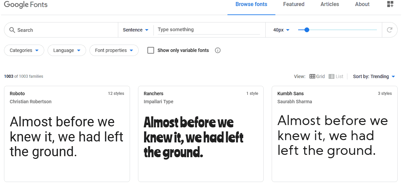Screen dimensions: 402x183
Task: Click the Roboto sample text preview
Action: coord(67,136)
